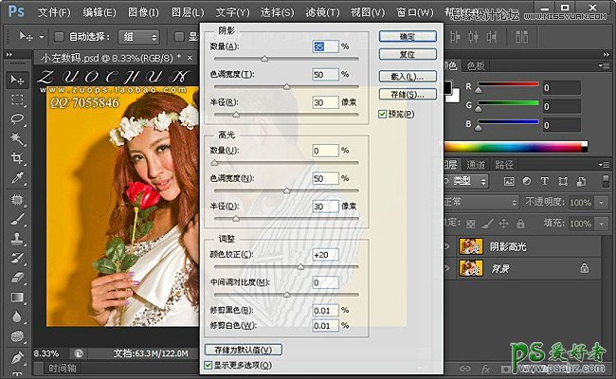Select the Crop tool

coord(16,159)
